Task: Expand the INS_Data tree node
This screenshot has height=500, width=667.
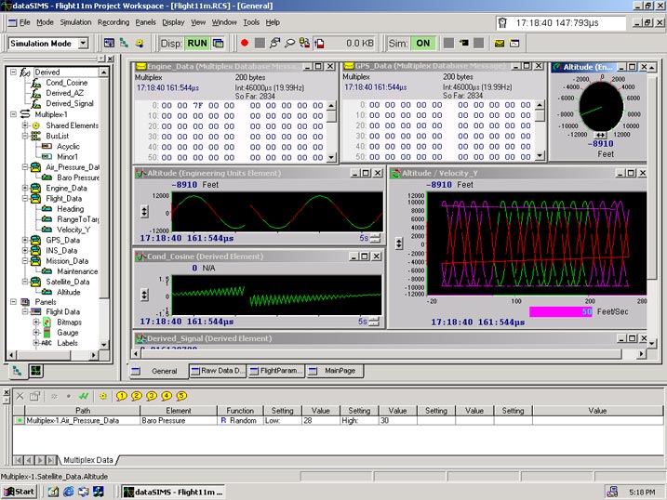Action: [25, 251]
